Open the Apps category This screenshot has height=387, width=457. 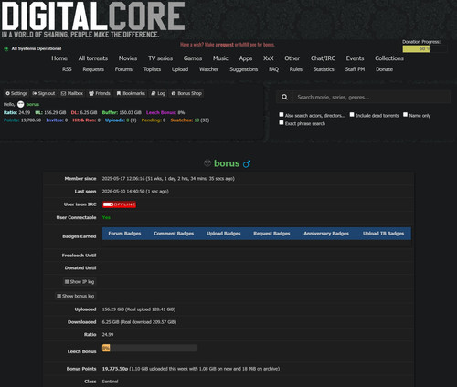click(x=246, y=58)
